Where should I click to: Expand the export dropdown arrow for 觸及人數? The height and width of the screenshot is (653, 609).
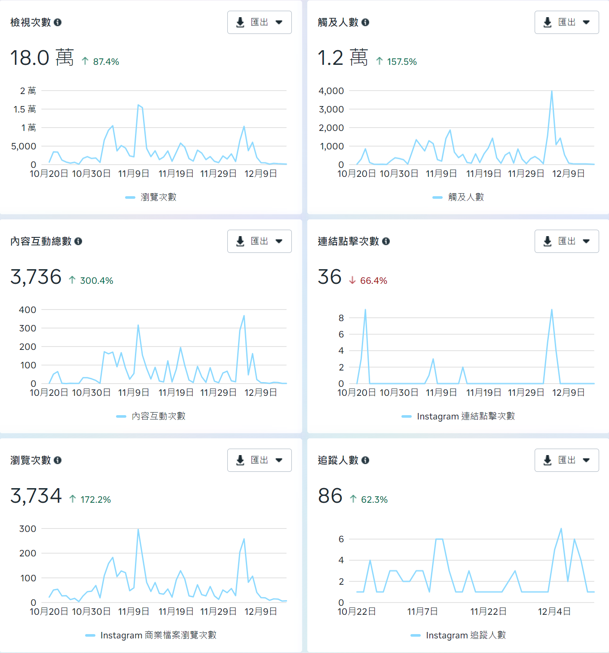tap(586, 22)
